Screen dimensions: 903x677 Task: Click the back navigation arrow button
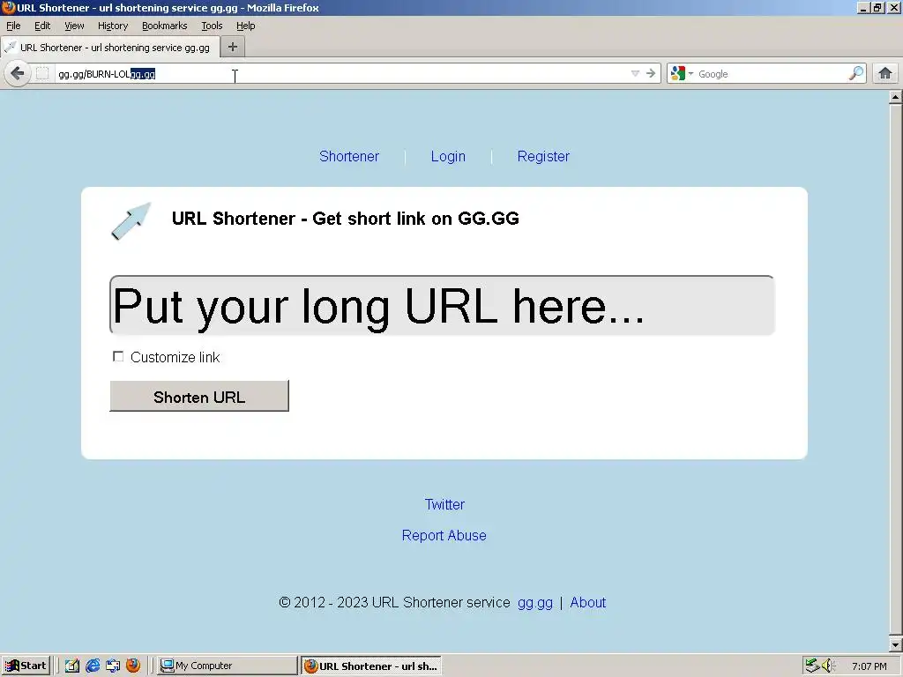(18, 74)
